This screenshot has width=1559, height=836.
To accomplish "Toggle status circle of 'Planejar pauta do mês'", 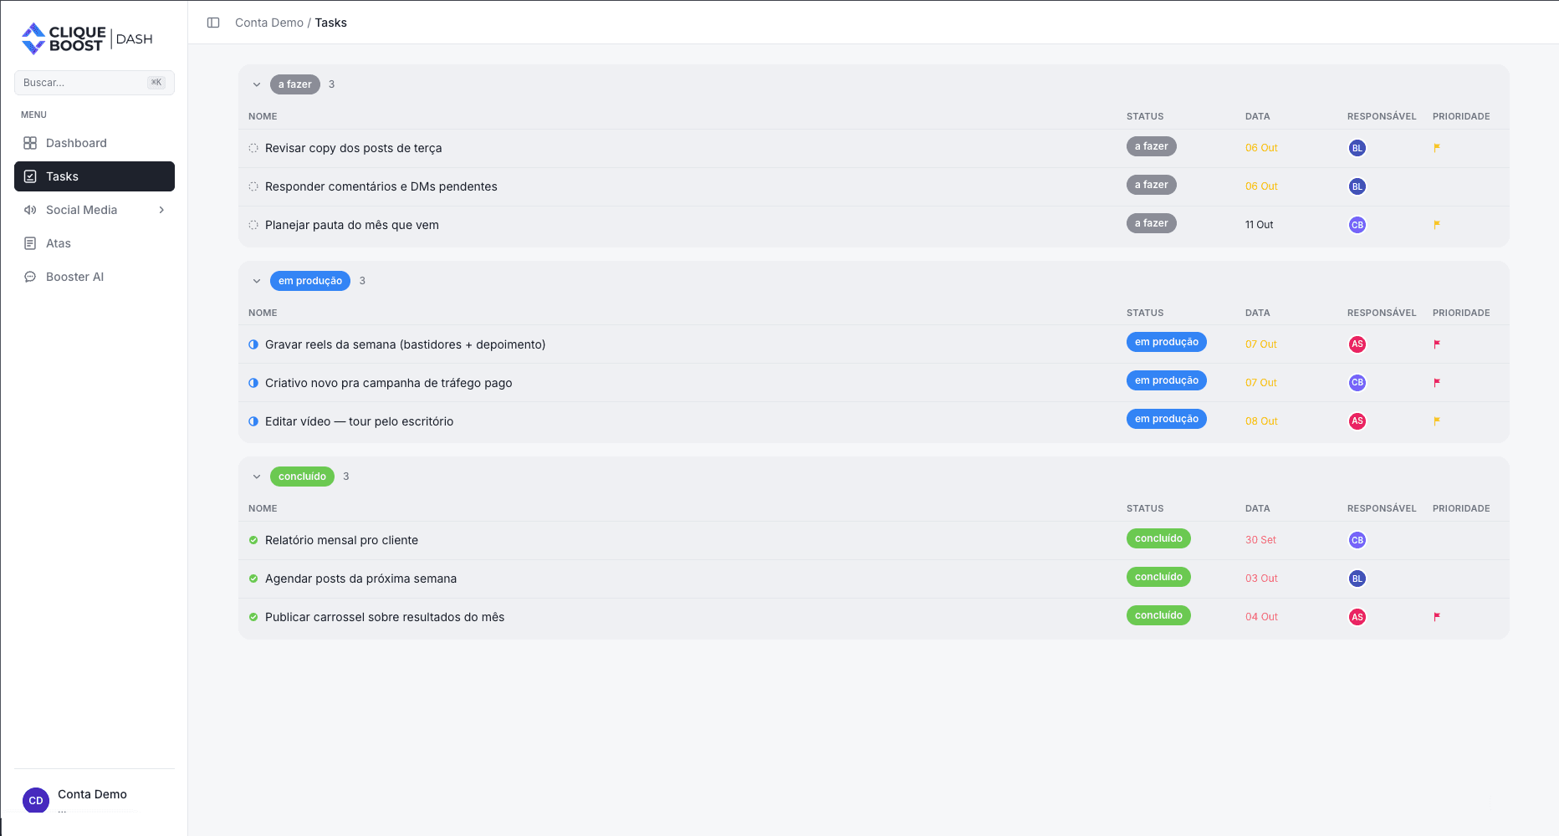I will [253, 225].
